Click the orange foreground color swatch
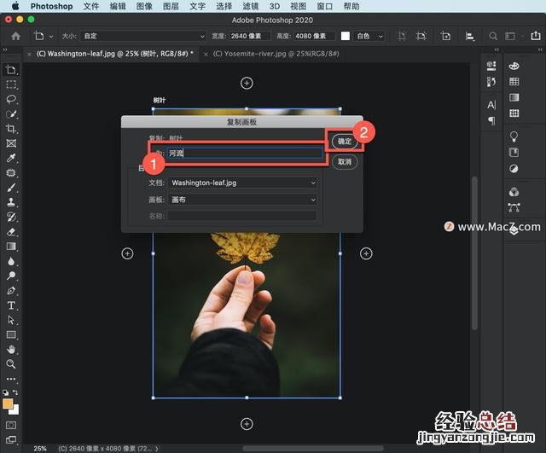Screen dimensions: 546x453 click(x=9, y=404)
